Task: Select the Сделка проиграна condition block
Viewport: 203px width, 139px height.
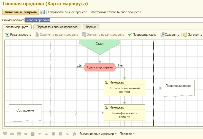Action: coord(100,67)
